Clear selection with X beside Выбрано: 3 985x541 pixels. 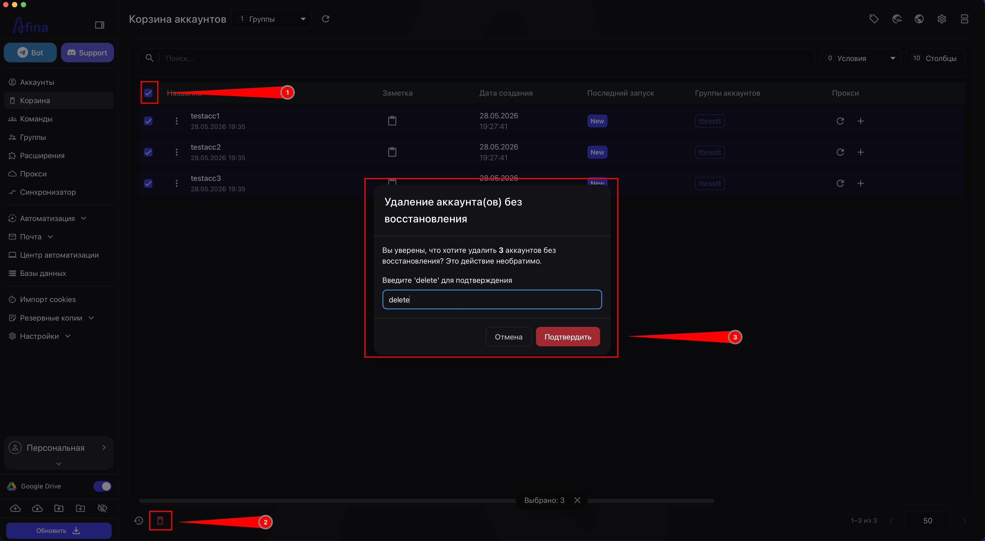coord(577,500)
